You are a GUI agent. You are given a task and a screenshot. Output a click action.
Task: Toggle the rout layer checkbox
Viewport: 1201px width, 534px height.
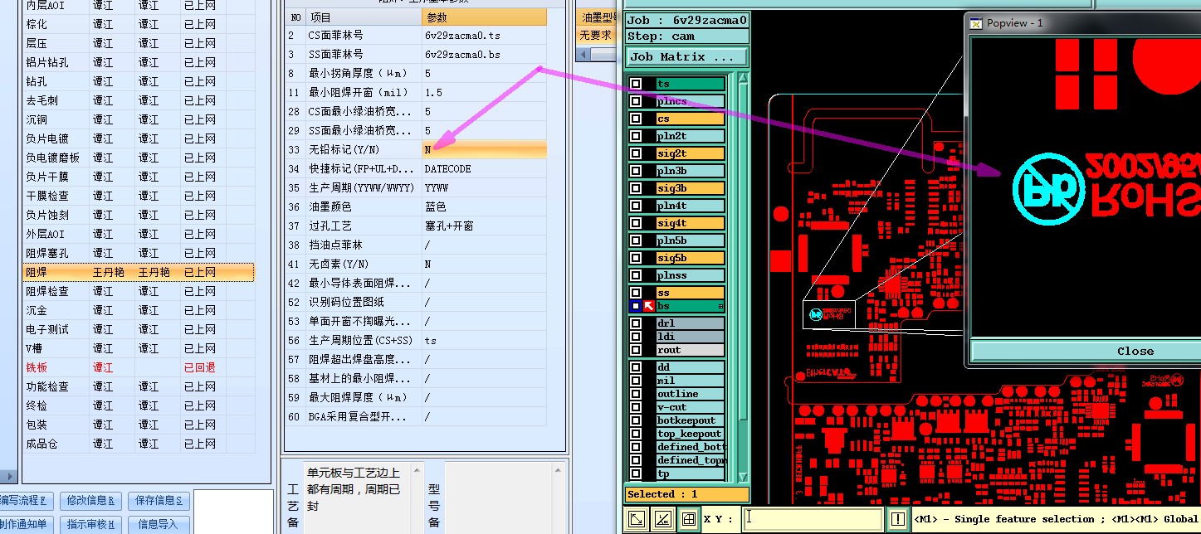(635, 350)
